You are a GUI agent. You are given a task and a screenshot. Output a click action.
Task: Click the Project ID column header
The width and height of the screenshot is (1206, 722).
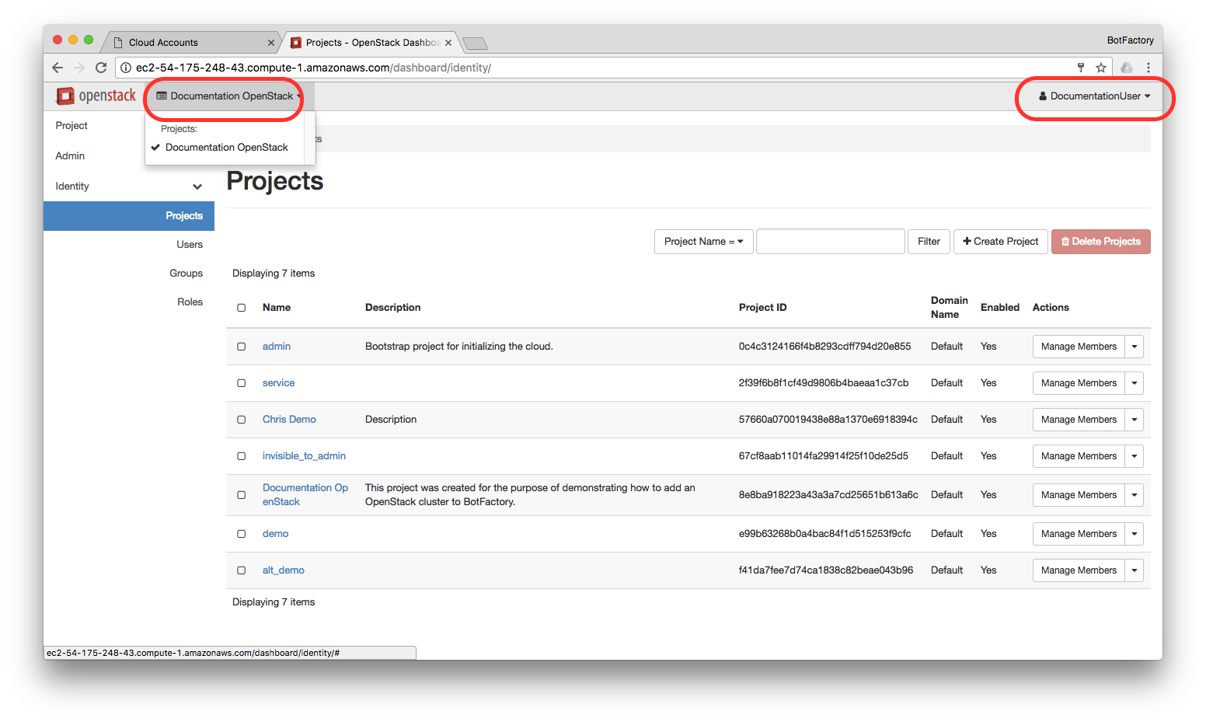tap(762, 308)
